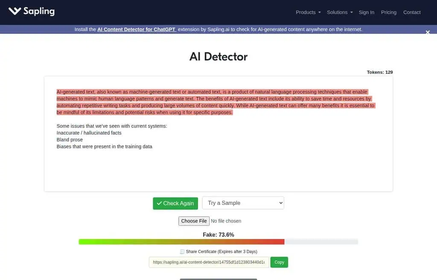Screen dimensions: 437x280
Task: Open the Solutions dropdown menu
Action: (339, 12)
